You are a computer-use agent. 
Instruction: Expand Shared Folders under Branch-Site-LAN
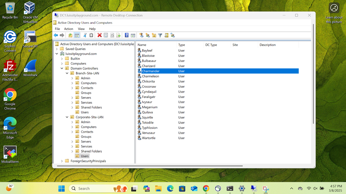point(72,108)
